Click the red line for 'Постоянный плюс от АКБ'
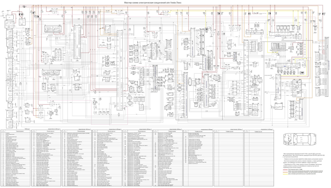Viewport: 331px width, 188px height. point(285,170)
